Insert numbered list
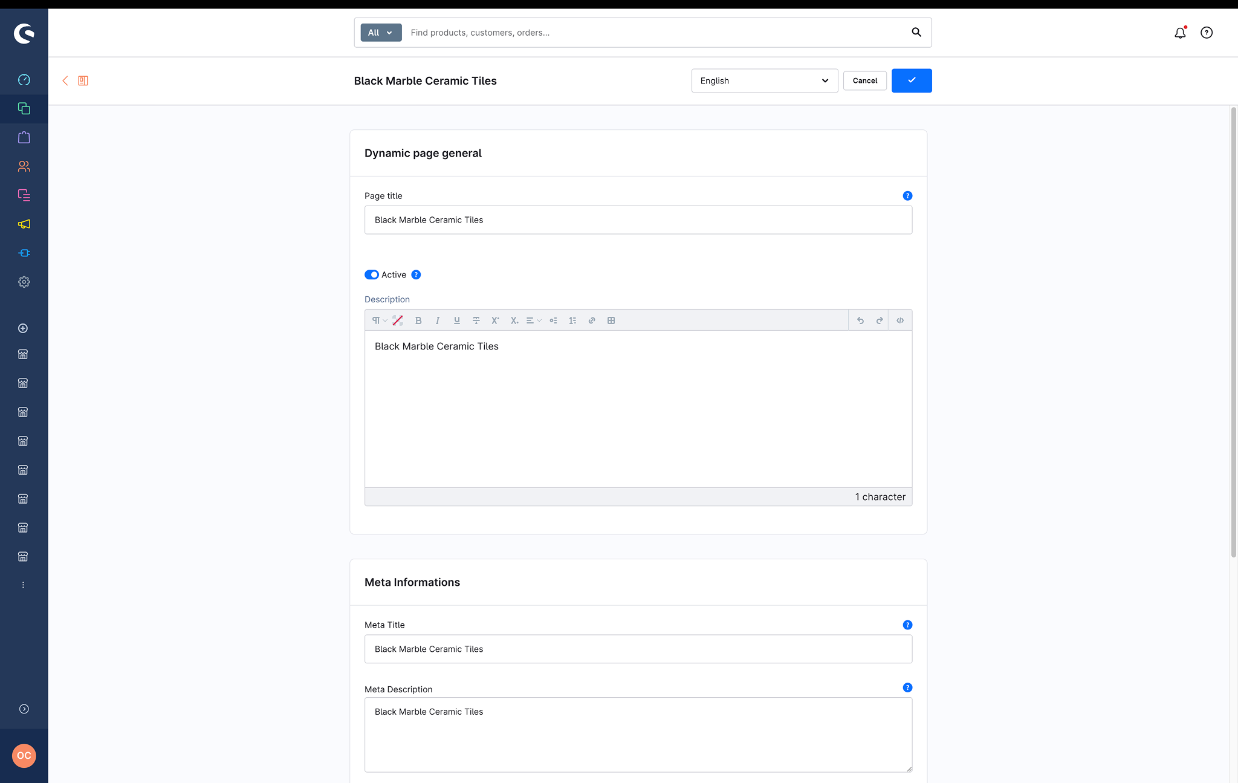Image resolution: width=1238 pixels, height=783 pixels. pyautogui.click(x=572, y=320)
